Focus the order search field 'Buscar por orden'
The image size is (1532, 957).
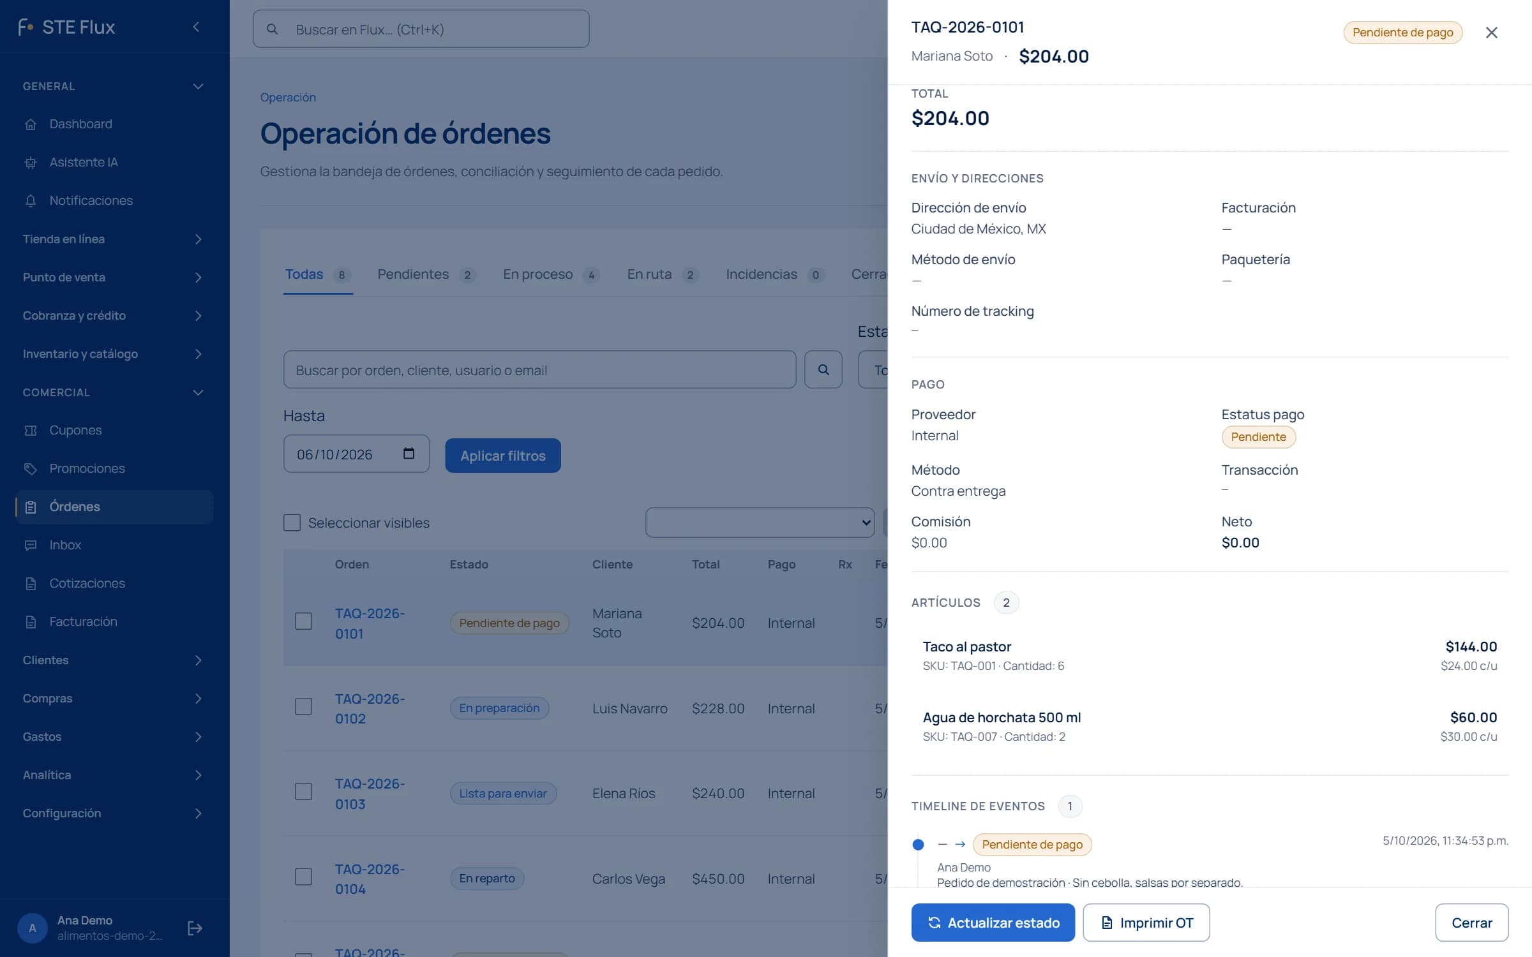539,369
